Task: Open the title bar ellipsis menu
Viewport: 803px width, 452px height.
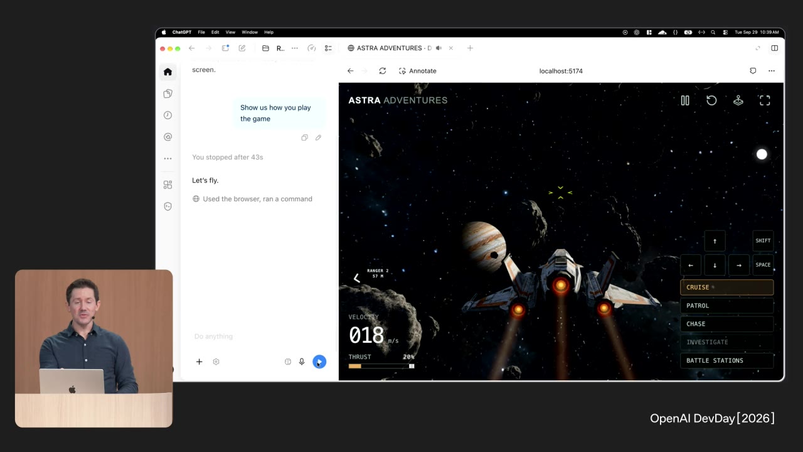Action: click(x=295, y=48)
